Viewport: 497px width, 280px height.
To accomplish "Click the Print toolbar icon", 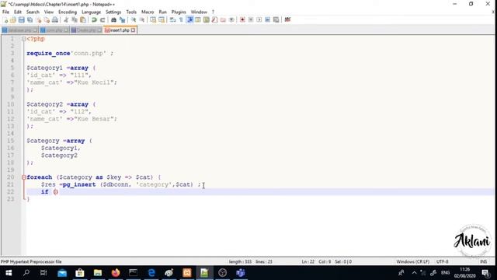I will tap(55, 20).
